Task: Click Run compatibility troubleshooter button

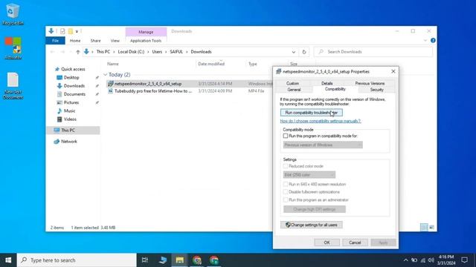Action: coord(311,113)
